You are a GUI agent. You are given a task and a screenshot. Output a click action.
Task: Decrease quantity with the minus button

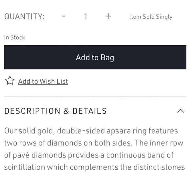pos(64,16)
